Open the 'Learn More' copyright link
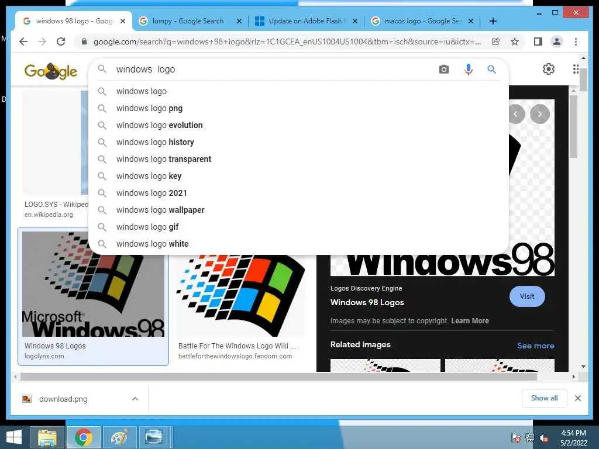The height and width of the screenshot is (449, 599). 470,321
